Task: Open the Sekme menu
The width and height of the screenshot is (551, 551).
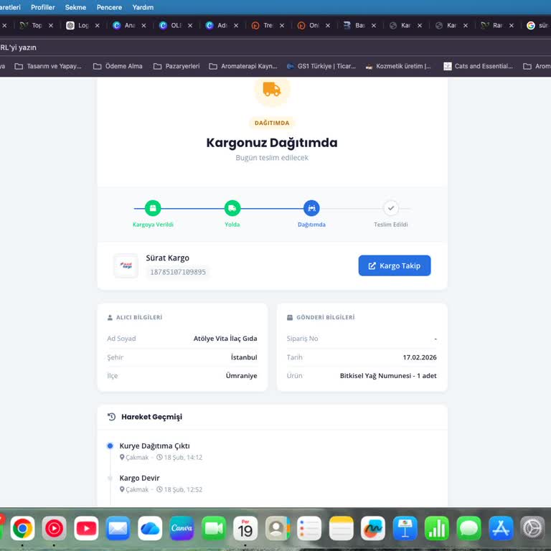Action: (75, 7)
